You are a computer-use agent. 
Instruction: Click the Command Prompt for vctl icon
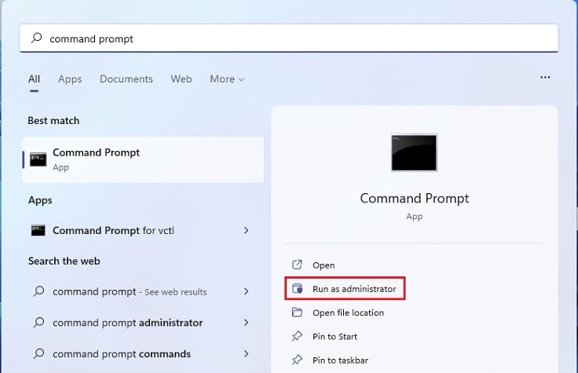click(x=38, y=230)
